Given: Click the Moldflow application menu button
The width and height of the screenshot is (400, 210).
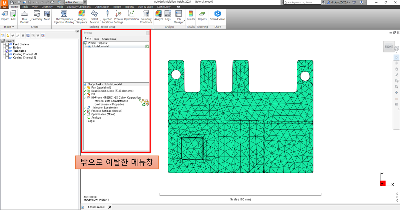Looking at the screenshot, I should pyautogui.click(x=4, y=4).
